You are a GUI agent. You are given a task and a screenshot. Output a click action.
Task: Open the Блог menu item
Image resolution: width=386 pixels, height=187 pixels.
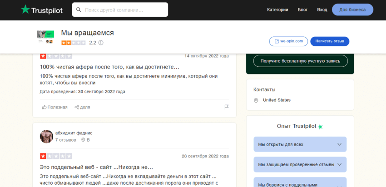[302, 10]
